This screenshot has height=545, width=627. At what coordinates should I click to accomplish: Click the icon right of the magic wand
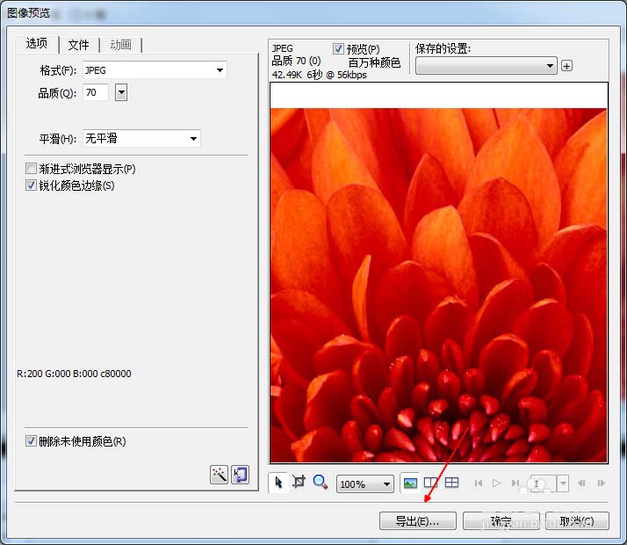(240, 475)
